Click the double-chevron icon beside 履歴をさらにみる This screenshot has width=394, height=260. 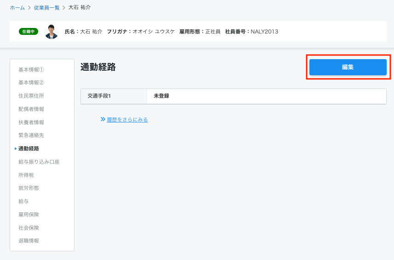[x=103, y=119]
